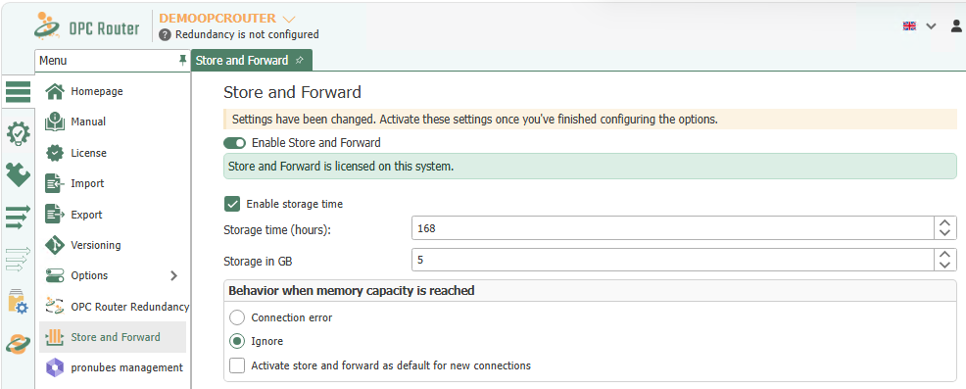This screenshot has height=389, width=966.
Task: Pin the Store and Forward tab
Action: tap(300, 60)
